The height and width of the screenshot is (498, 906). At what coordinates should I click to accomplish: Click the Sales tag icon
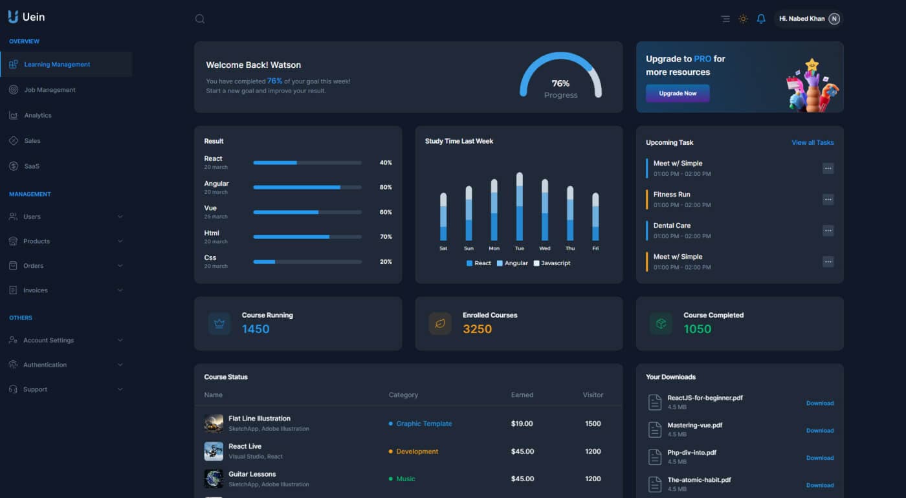coord(14,140)
